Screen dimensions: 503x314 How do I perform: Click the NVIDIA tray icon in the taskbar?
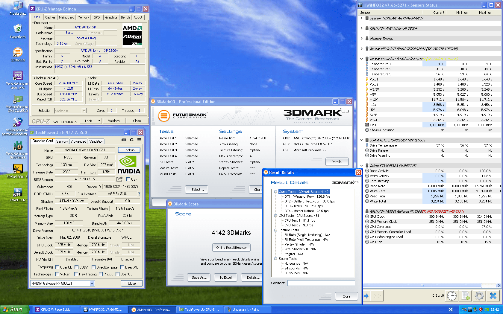(x=487, y=310)
